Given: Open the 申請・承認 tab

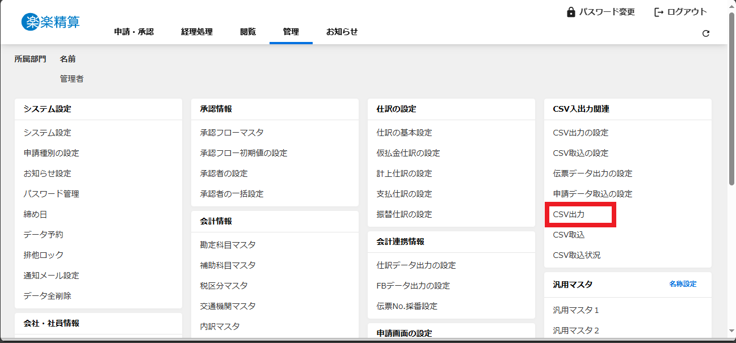Looking at the screenshot, I should [x=134, y=32].
